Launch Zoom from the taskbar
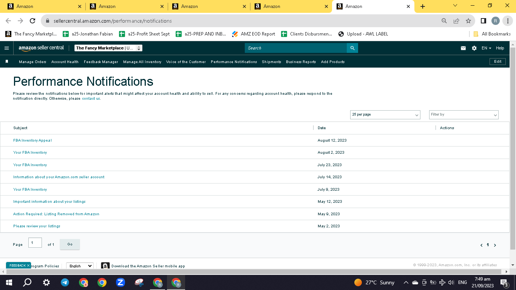The image size is (516, 290). (121, 282)
